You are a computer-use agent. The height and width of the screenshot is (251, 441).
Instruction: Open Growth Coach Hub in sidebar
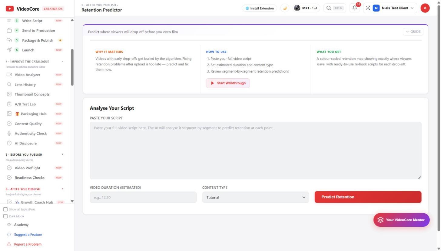[x=34, y=202]
